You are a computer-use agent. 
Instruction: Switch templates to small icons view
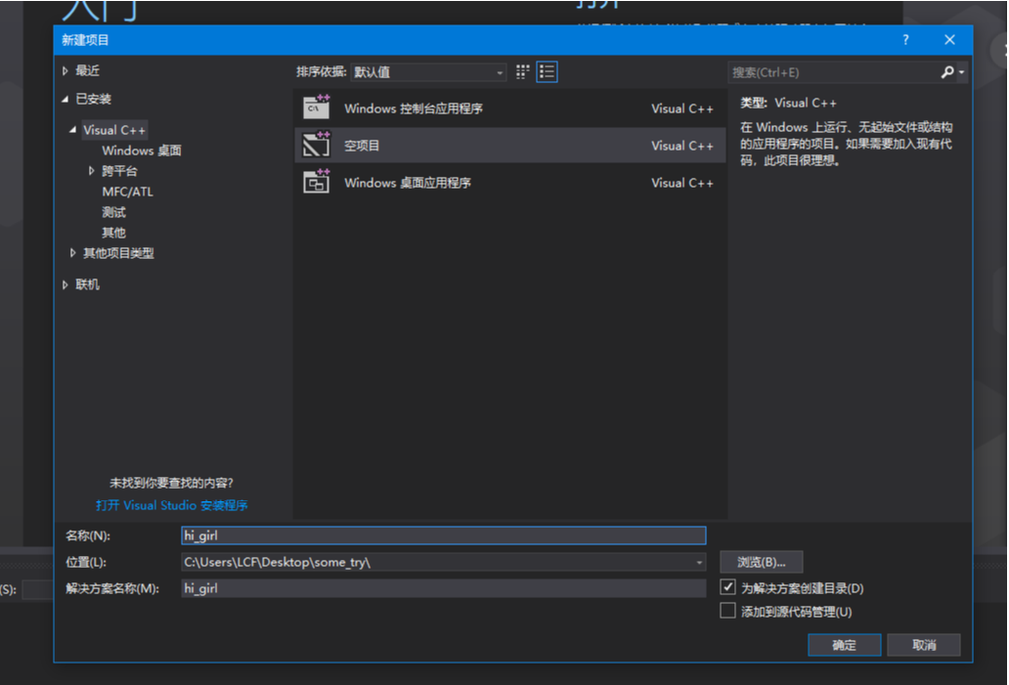[521, 71]
